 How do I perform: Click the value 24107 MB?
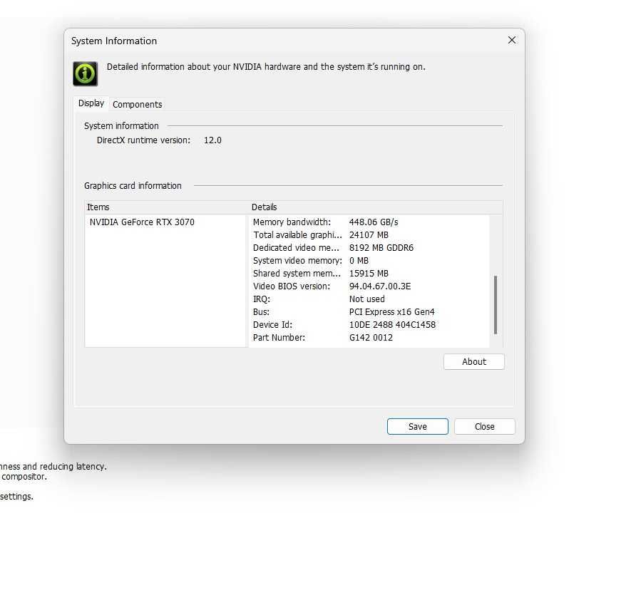pos(369,235)
